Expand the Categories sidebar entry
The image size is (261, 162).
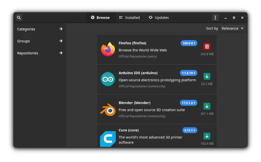[40, 29]
